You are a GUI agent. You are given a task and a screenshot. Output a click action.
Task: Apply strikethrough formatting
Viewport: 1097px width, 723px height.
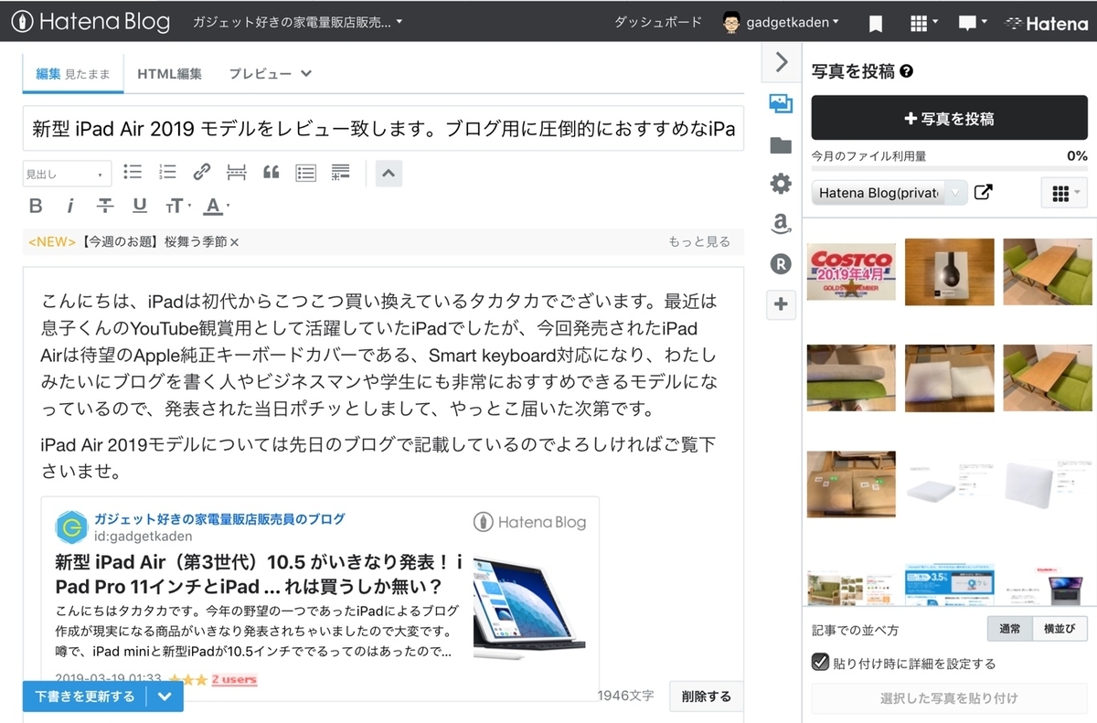(x=105, y=206)
